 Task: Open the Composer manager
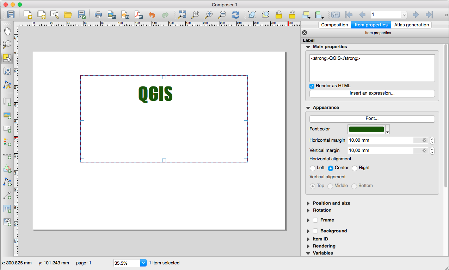pos(55,15)
